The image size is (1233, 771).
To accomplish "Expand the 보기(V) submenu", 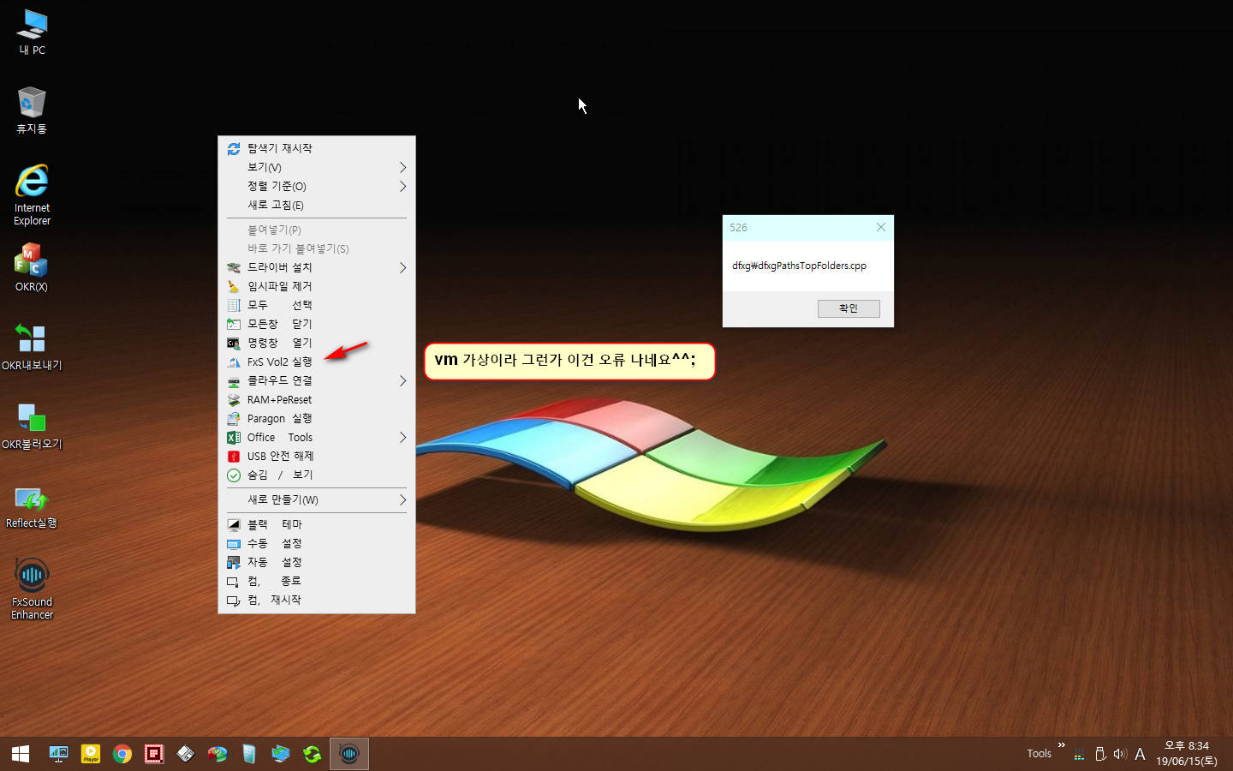I will (317, 167).
